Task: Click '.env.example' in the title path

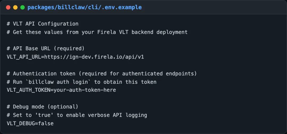Action: point(123,7)
